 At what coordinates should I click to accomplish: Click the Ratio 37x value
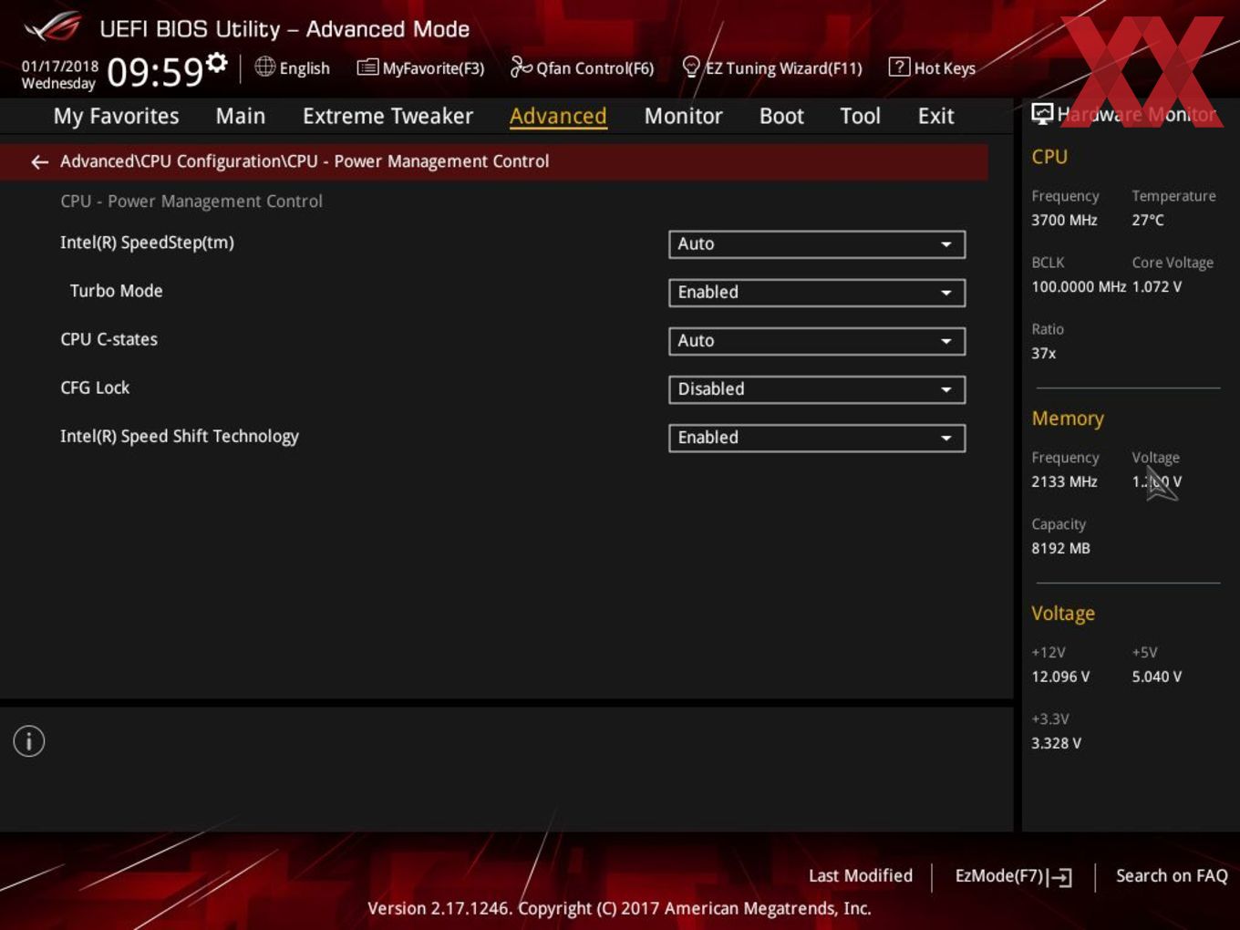click(1044, 353)
